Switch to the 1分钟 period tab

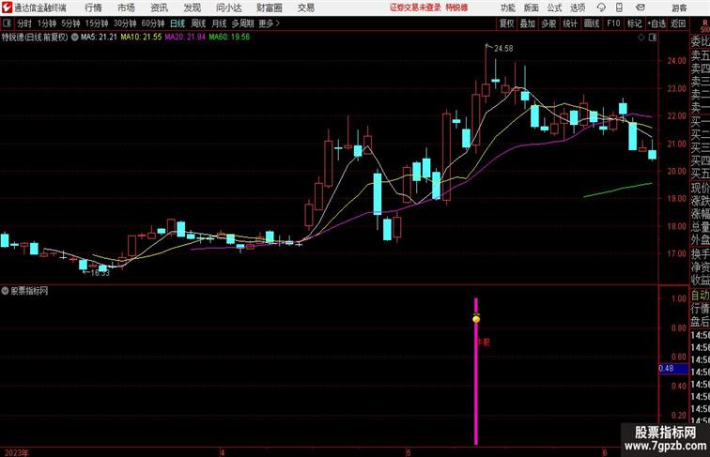point(47,23)
